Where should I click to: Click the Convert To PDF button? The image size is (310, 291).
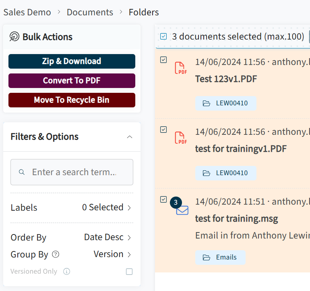pos(72,81)
